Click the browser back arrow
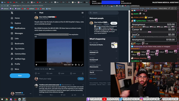The height and width of the screenshot is (101, 179). tap(2, 6)
